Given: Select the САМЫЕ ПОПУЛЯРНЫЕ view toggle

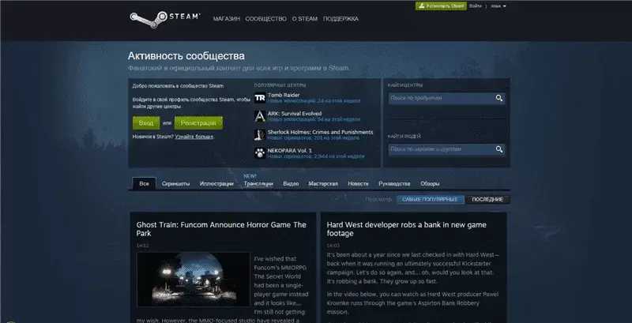Looking at the screenshot, I should 430,200.
